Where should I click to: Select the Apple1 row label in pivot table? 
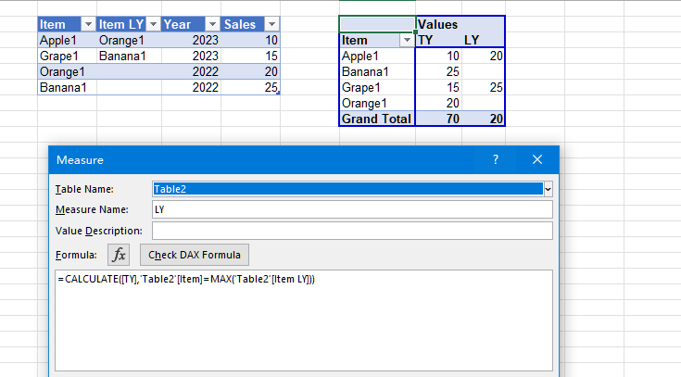point(377,56)
